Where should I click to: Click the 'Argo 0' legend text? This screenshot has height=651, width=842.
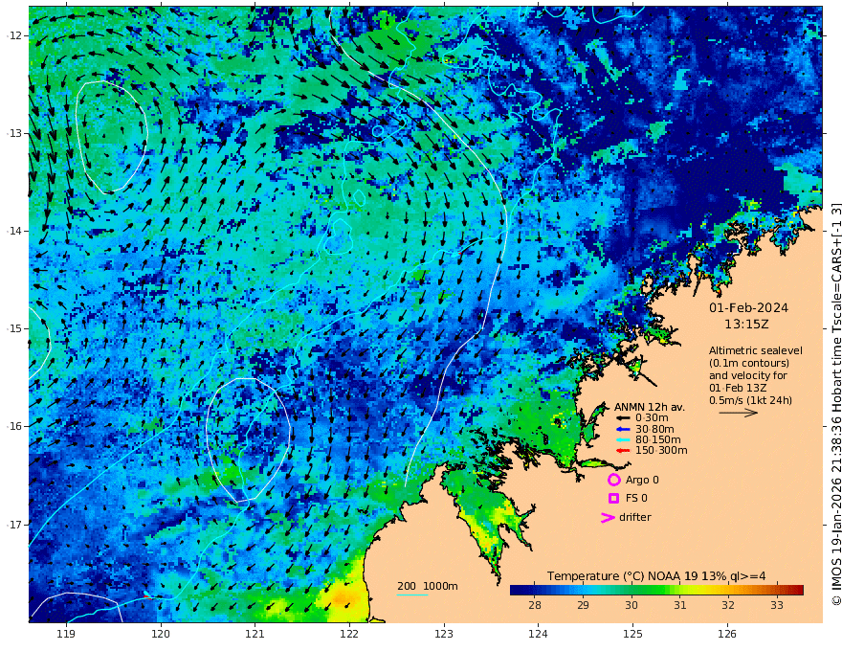point(642,480)
